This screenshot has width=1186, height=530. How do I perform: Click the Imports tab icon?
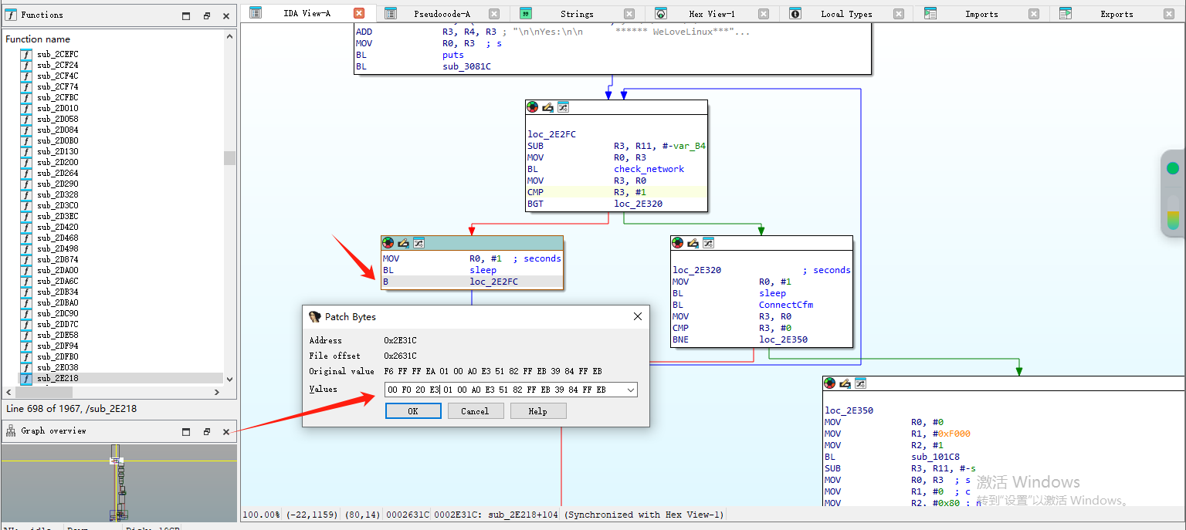click(x=930, y=14)
